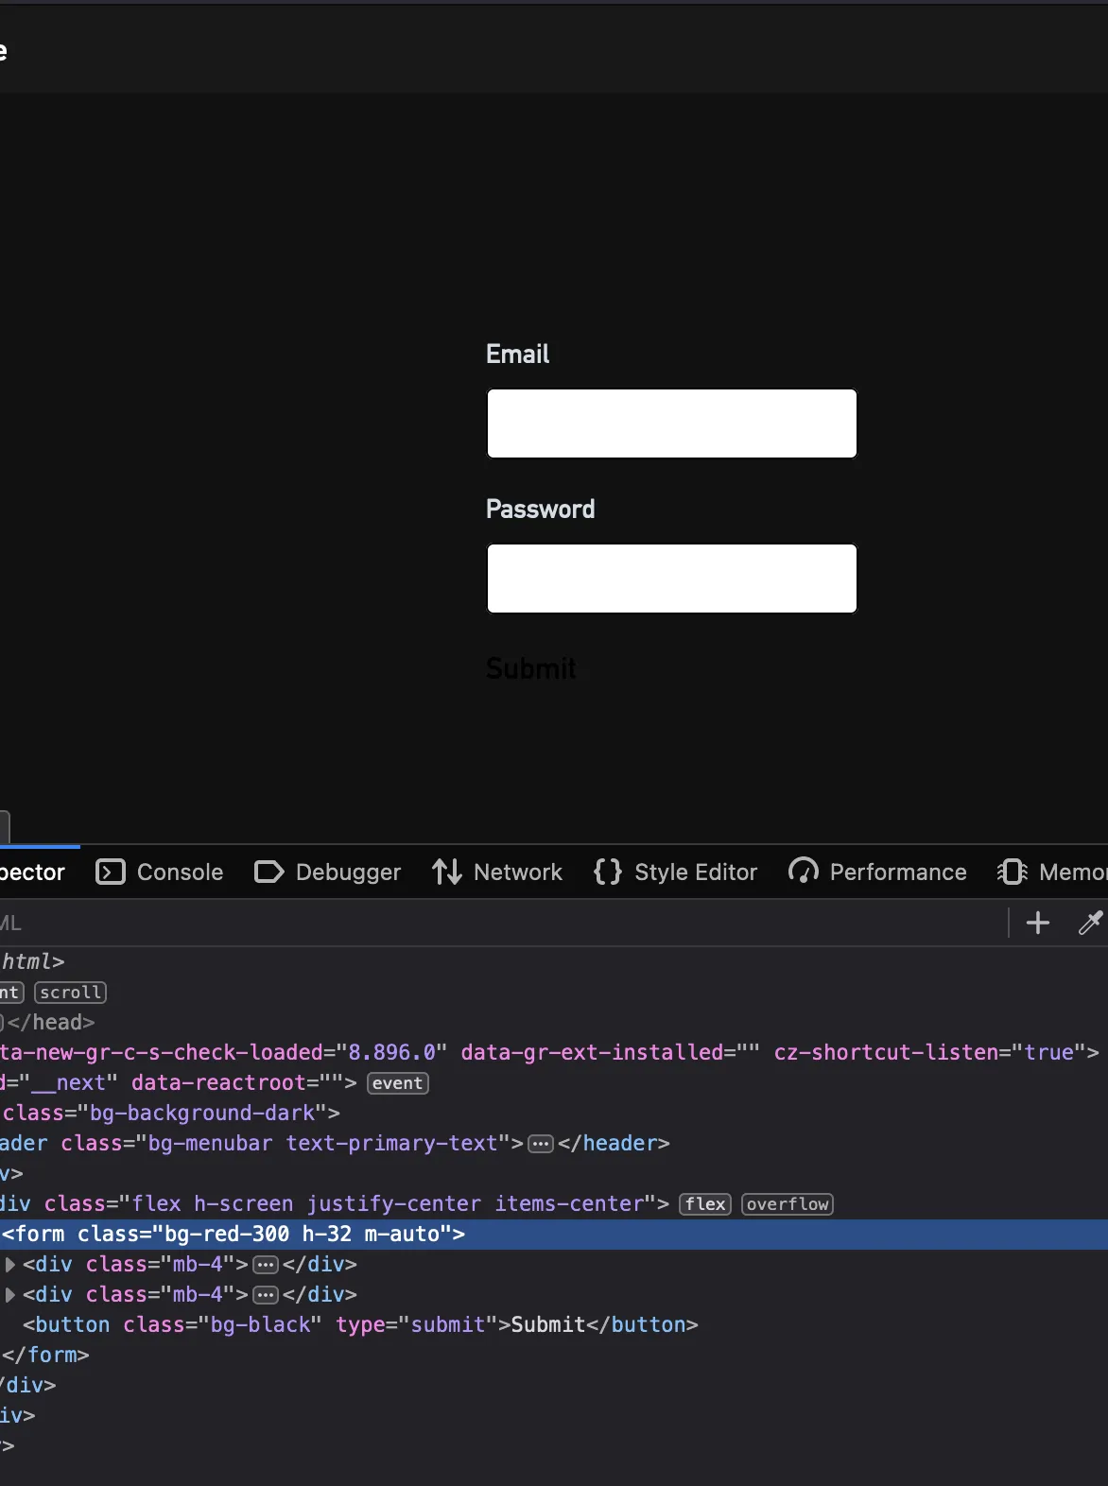Screen dimensions: 1108x1486
Task: Select the data-gr-ext-installed body row
Action: 554,1052
